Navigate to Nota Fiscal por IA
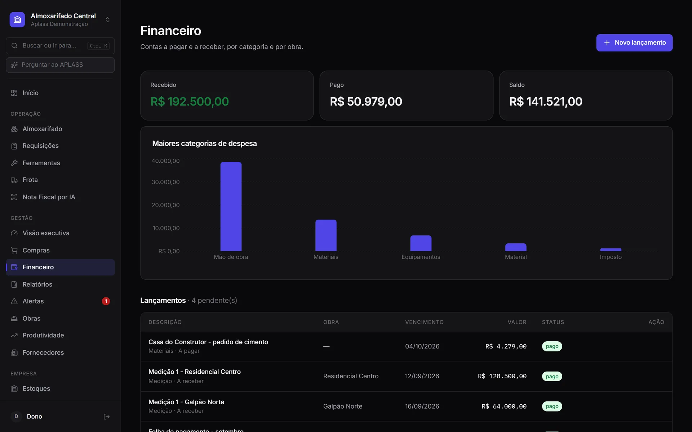The width and height of the screenshot is (692, 432). coord(60,197)
